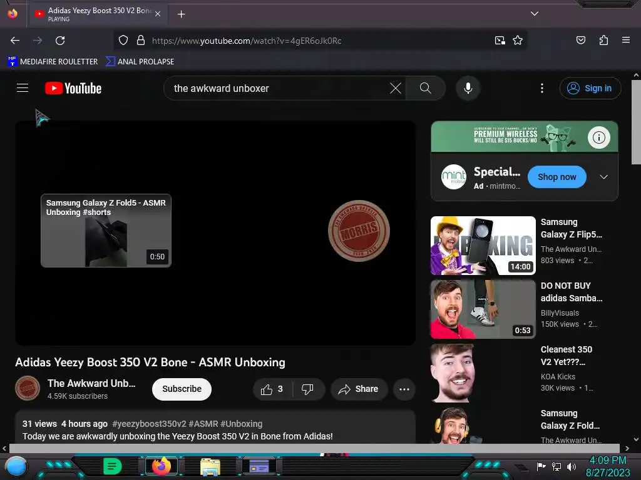641x480 pixels.
Task: Open DO NOT BUY adidas Samba video
Action: [571, 292]
